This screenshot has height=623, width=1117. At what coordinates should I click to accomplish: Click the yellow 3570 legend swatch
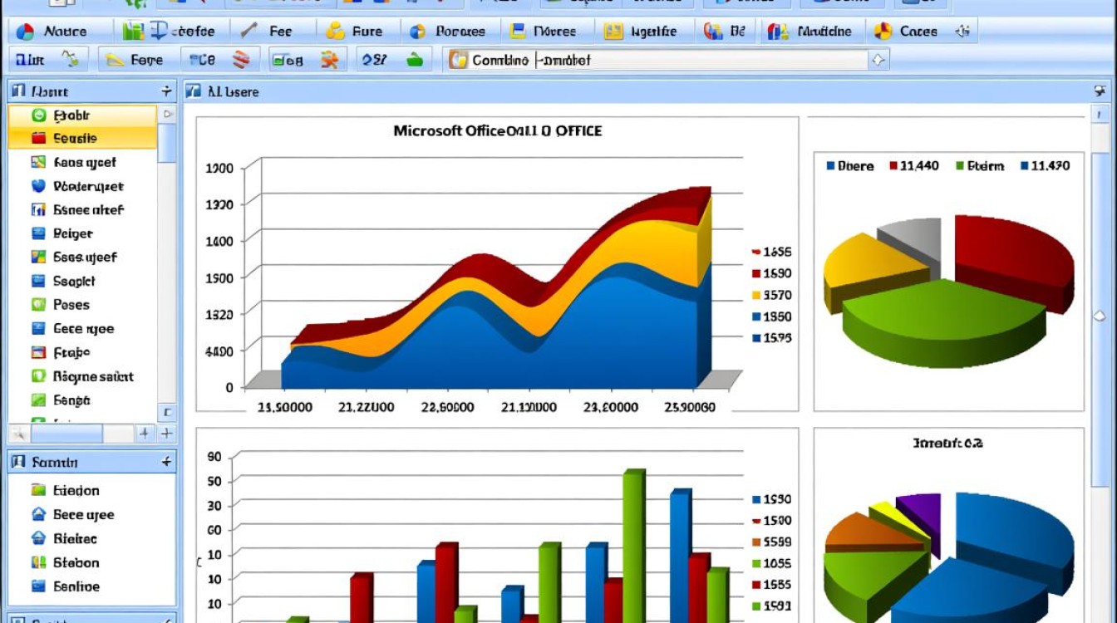[756, 295]
